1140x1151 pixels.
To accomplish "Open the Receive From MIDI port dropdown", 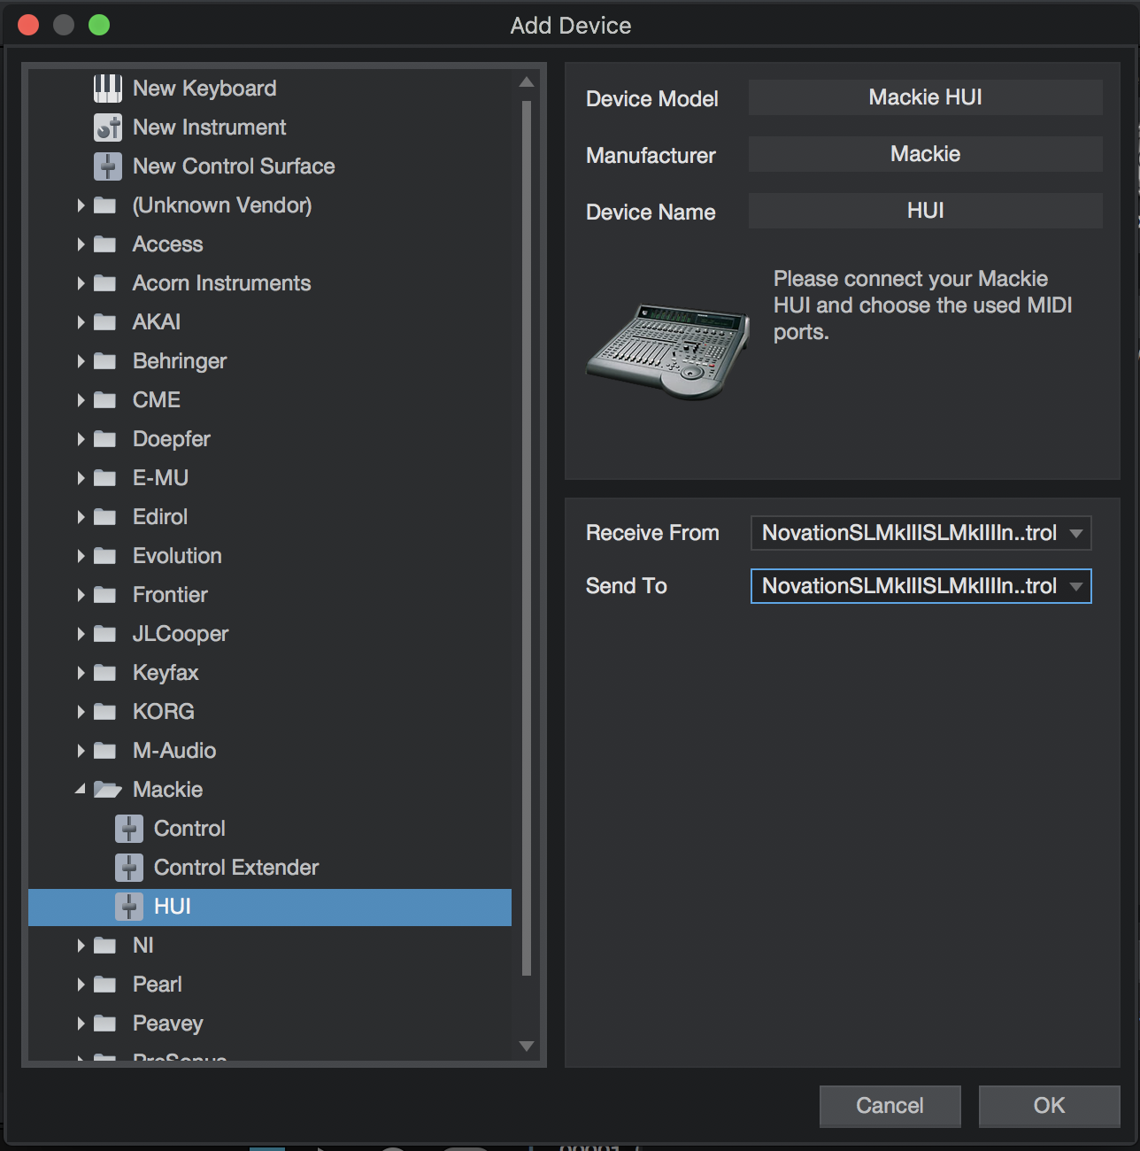I will [x=920, y=533].
